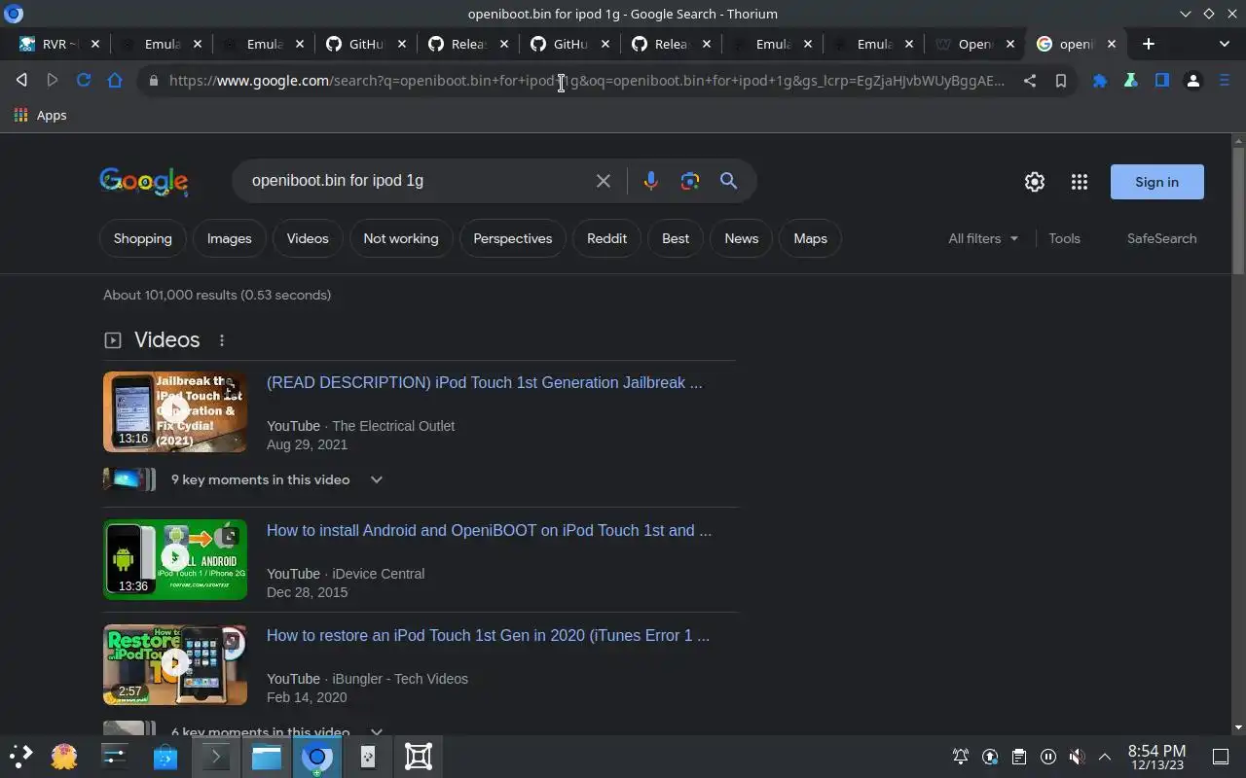Play the 2:57 Restore iPod Touch thumbnail
The height and width of the screenshot is (778, 1246).
(x=175, y=664)
